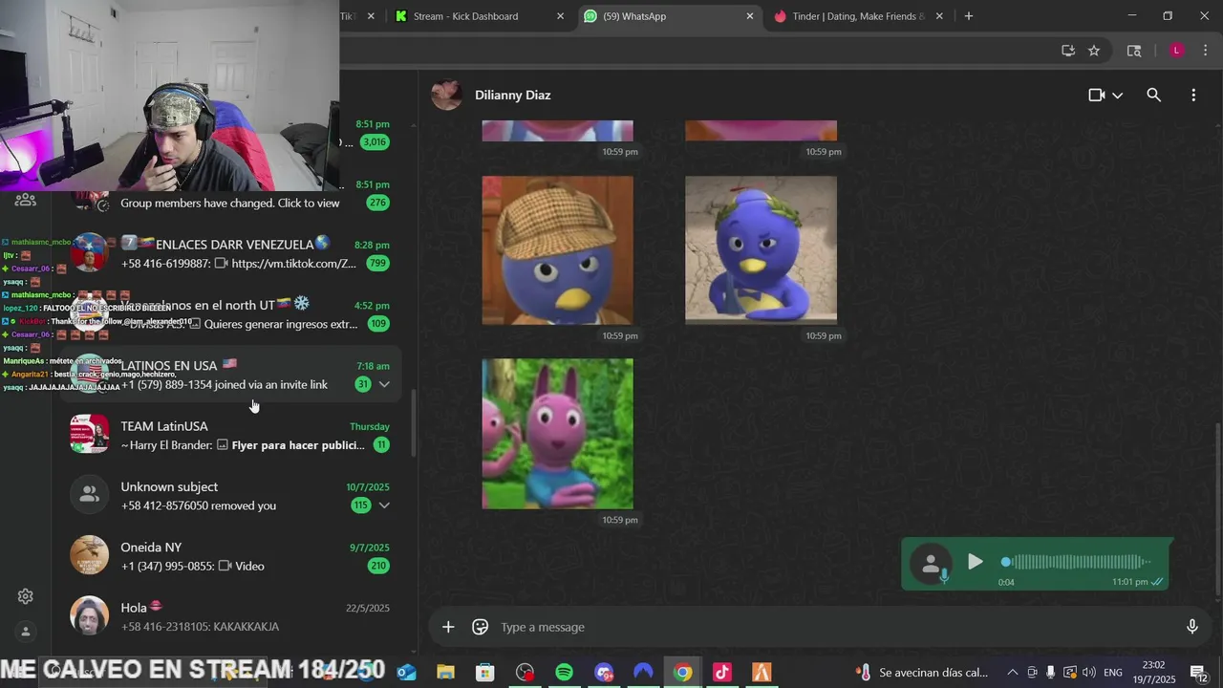Open the volume control in tray
Screen dimensions: 1223x688
tap(1088, 673)
